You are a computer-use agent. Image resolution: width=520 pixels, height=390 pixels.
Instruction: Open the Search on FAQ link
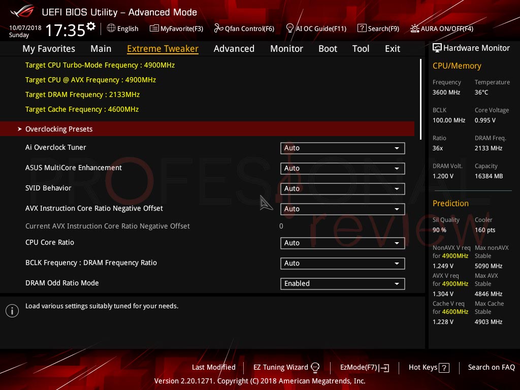[x=491, y=368]
